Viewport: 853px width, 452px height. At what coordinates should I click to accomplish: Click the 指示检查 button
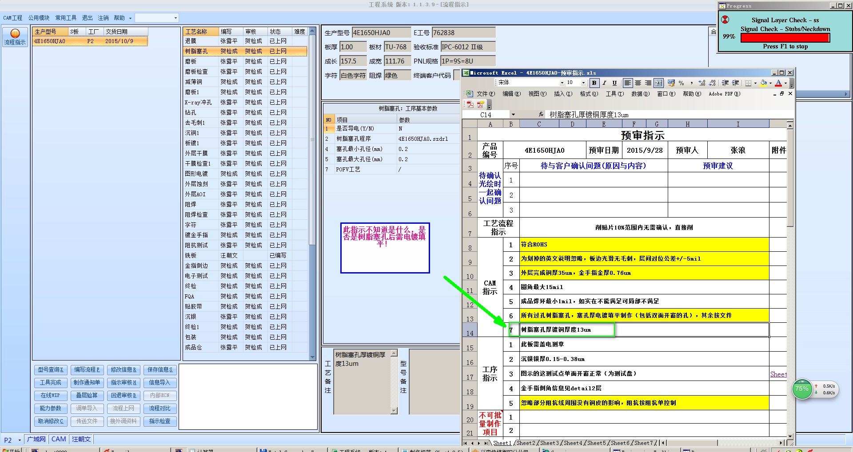click(x=160, y=421)
